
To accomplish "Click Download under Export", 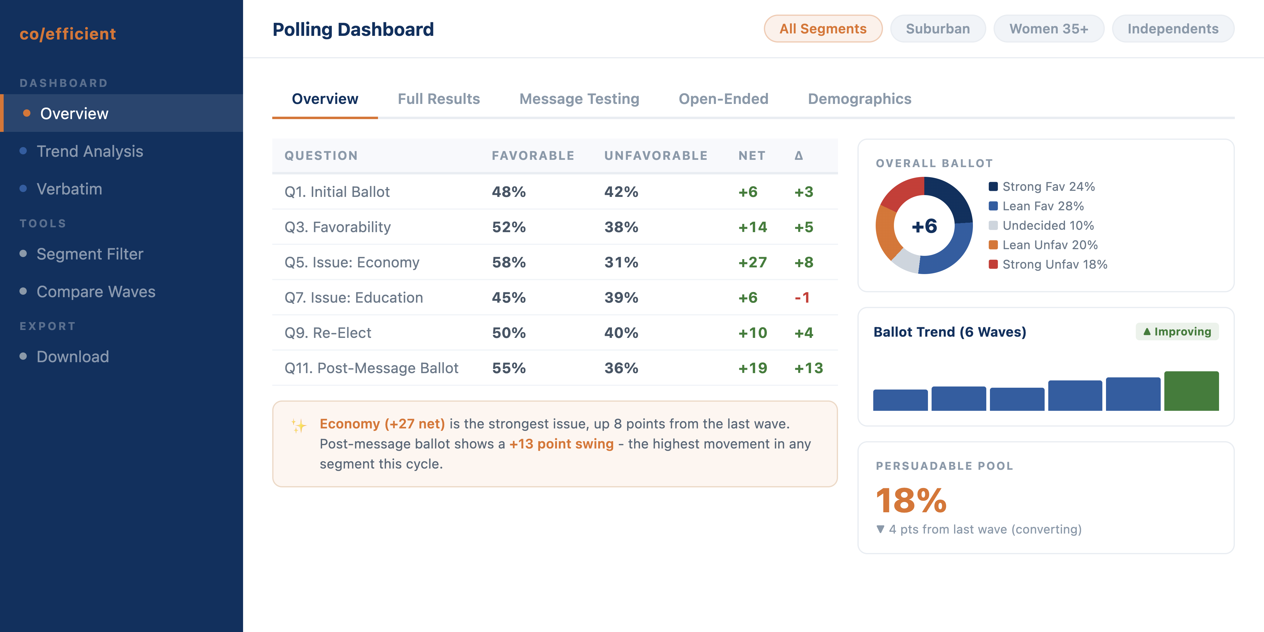I will click(x=73, y=357).
